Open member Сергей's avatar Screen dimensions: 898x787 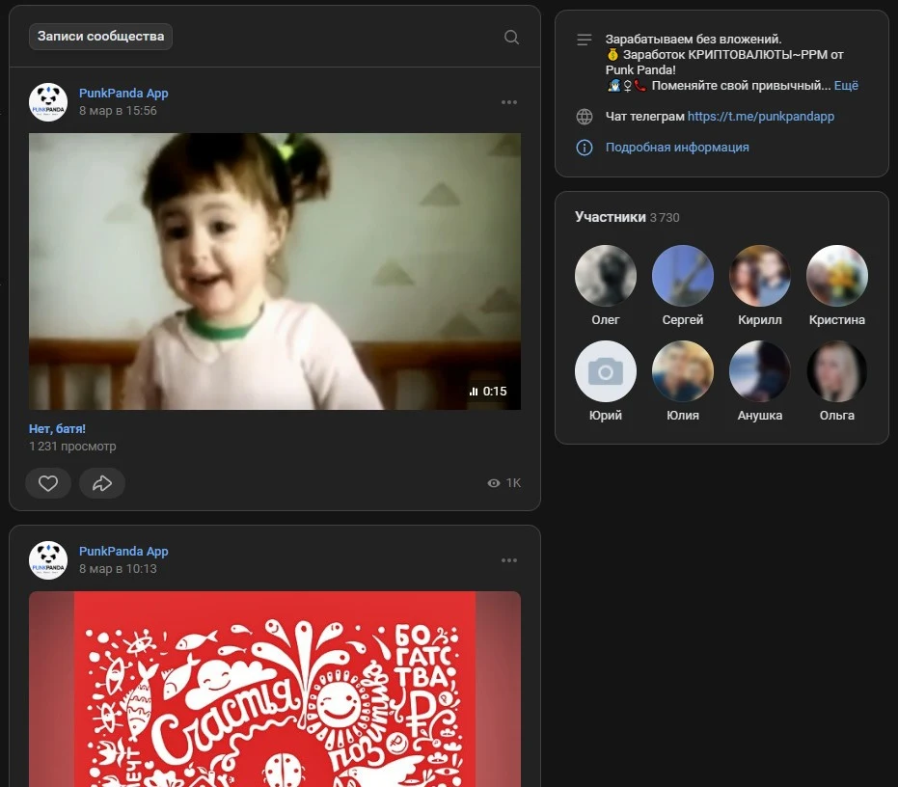pyautogui.click(x=683, y=276)
